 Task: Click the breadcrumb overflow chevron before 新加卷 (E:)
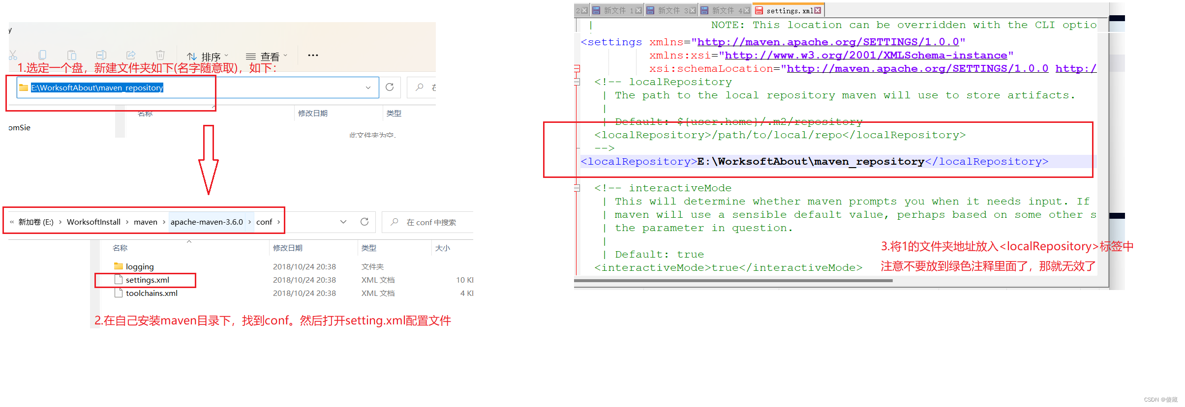pos(12,222)
